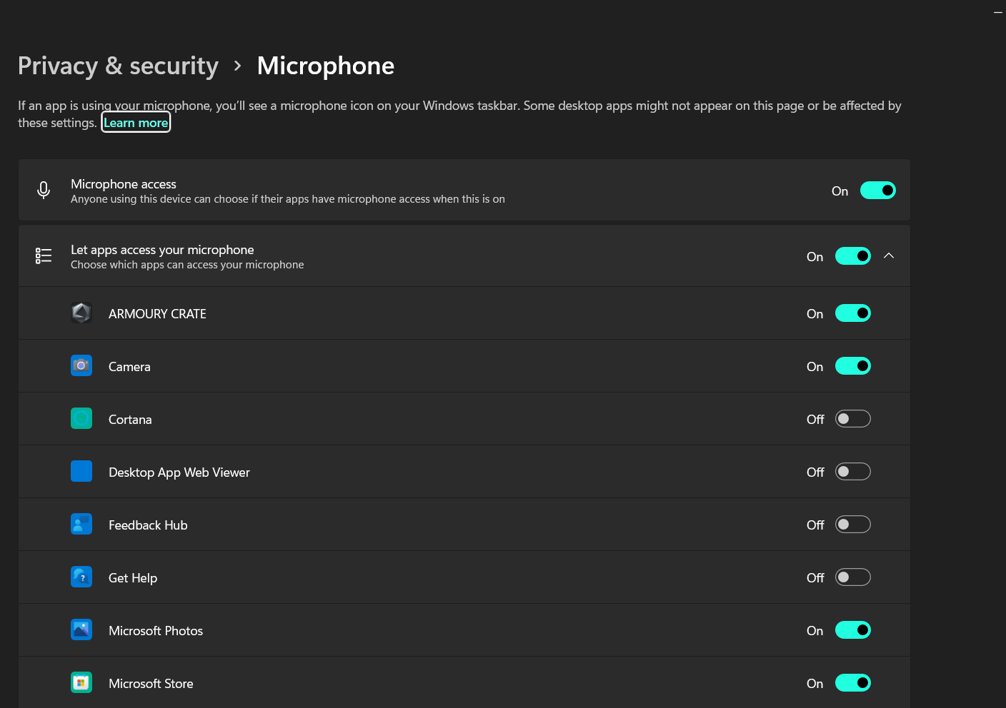The image size is (1006, 708).
Task: Click the 'On' label in Microsoft Photos row
Action: (815, 631)
